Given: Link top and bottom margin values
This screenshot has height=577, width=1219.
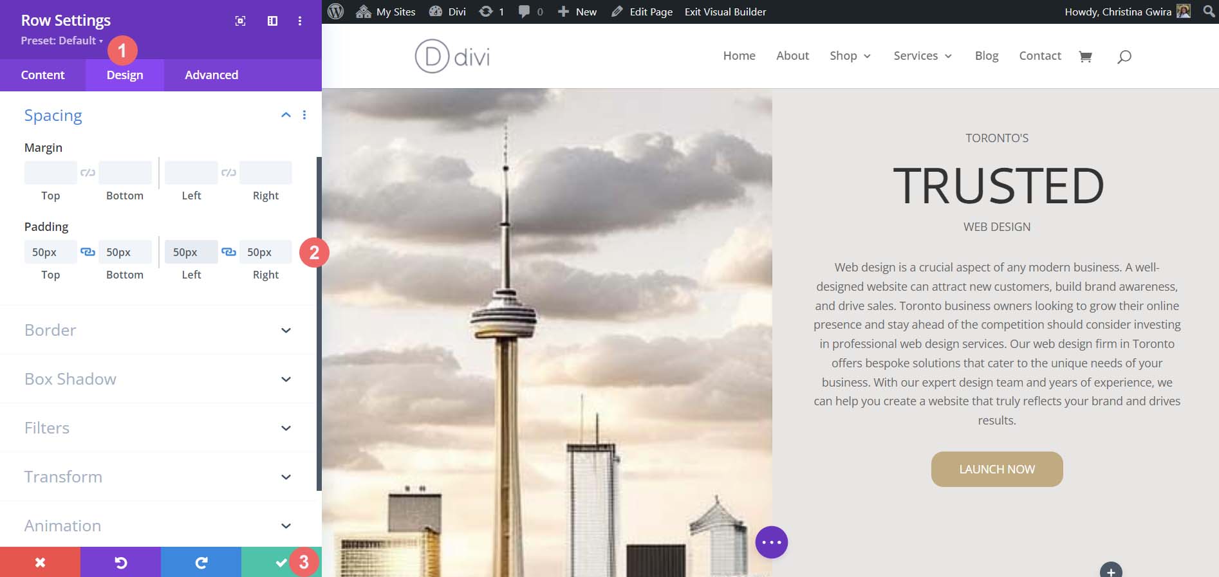Looking at the screenshot, I should (88, 172).
